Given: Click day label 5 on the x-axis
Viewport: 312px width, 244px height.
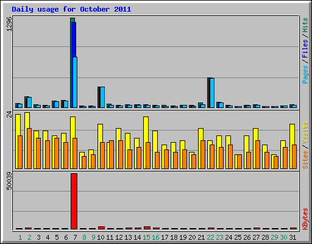Looking at the screenshot, I should [x=57, y=237].
